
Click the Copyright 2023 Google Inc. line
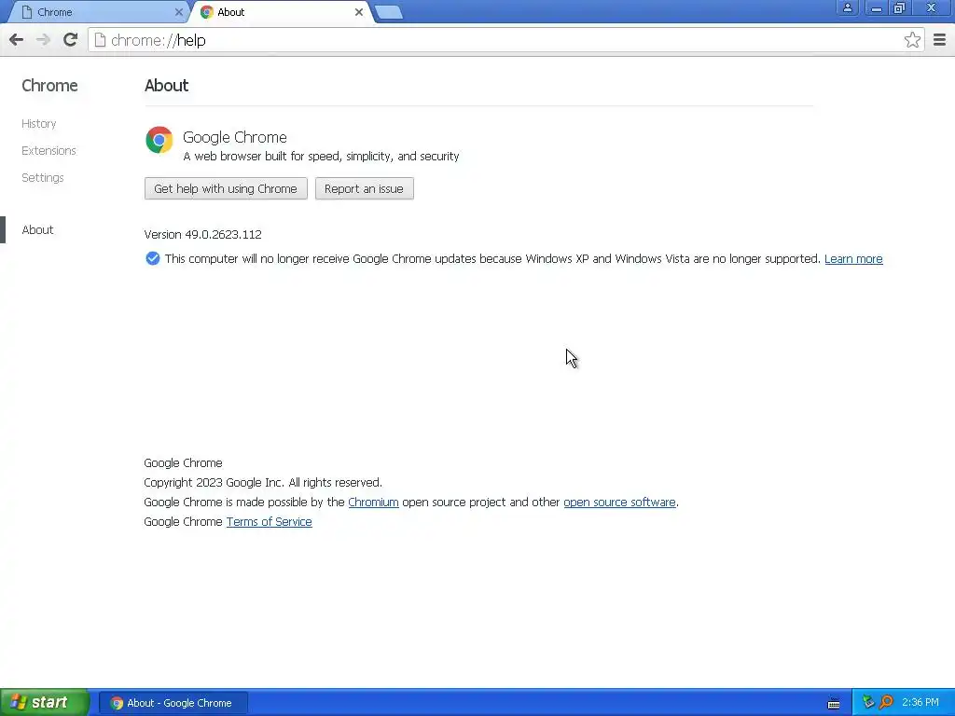[x=263, y=483]
